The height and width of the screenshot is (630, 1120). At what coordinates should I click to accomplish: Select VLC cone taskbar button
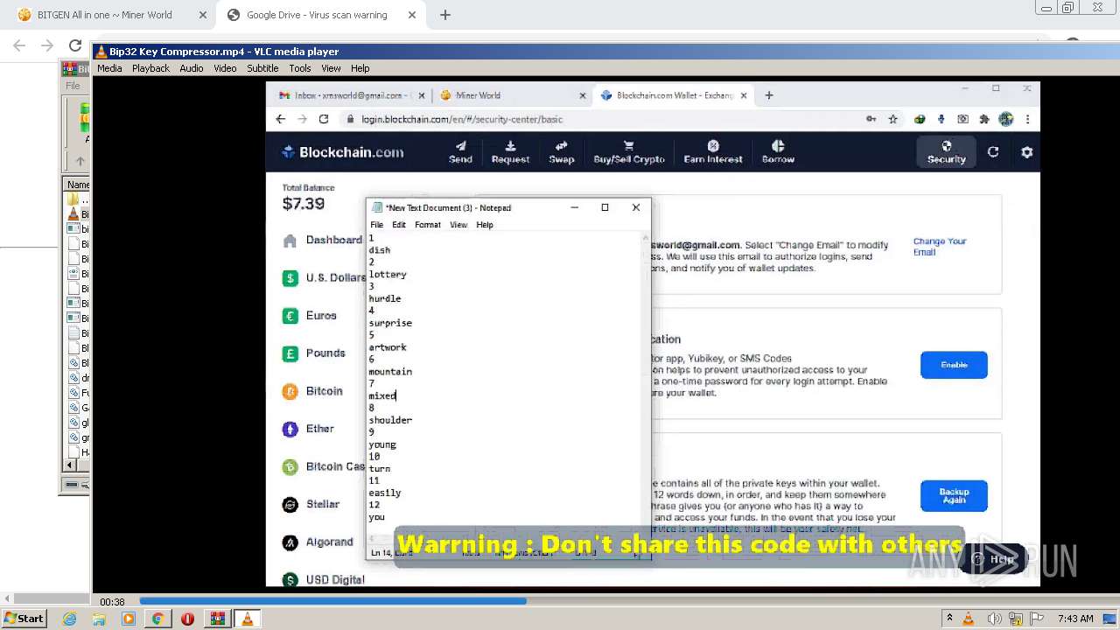pos(248,619)
